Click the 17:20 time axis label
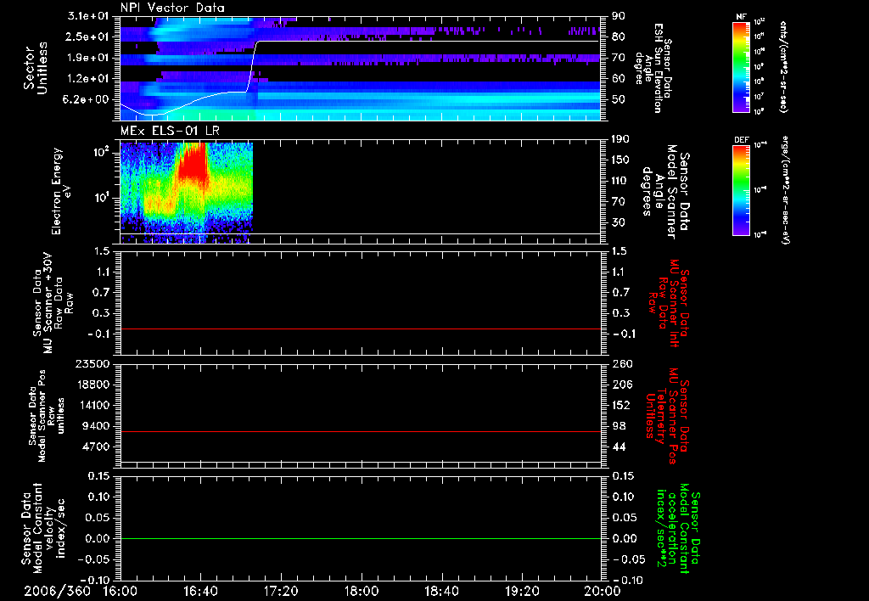This screenshot has width=869, height=601. (281, 591)
